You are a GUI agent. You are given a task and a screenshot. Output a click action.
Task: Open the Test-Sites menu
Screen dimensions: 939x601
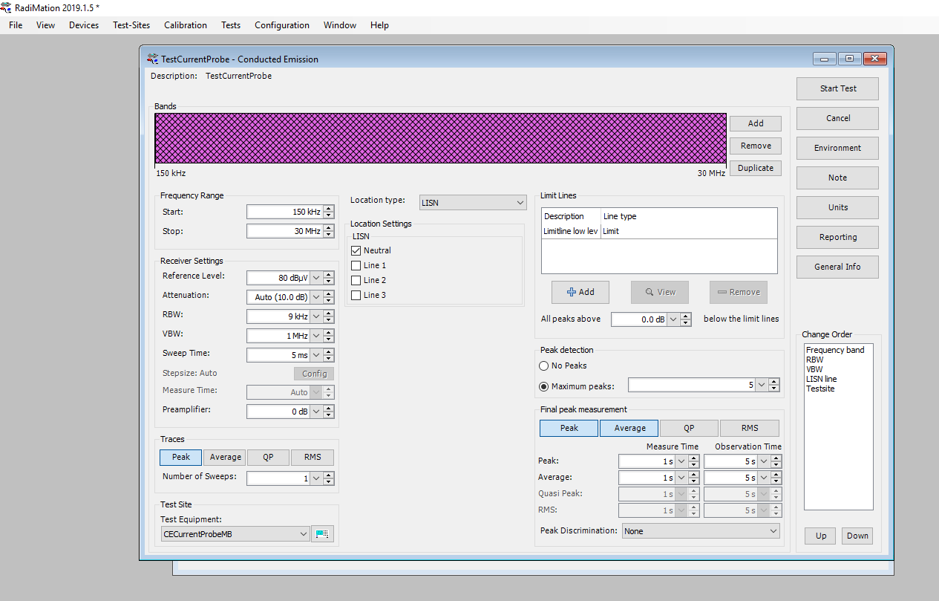(x=131, y=25)
